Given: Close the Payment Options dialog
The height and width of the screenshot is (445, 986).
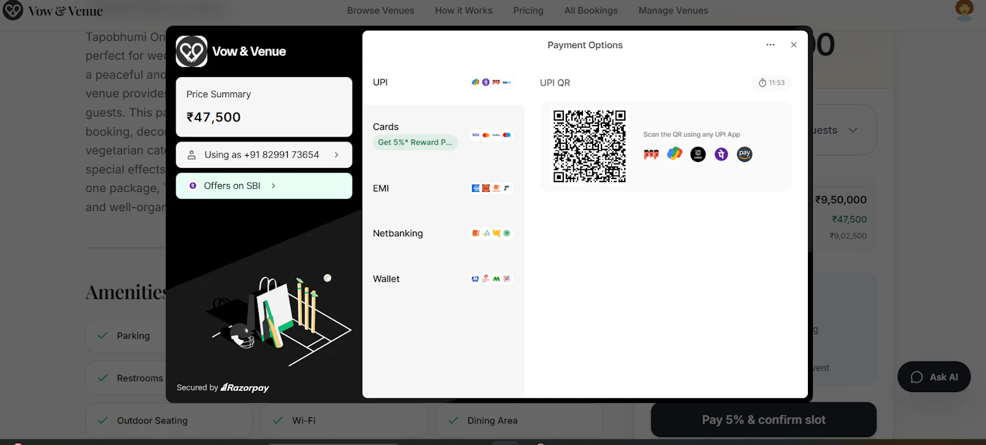Looking at the screenshot, I should [x=794, y=45].
